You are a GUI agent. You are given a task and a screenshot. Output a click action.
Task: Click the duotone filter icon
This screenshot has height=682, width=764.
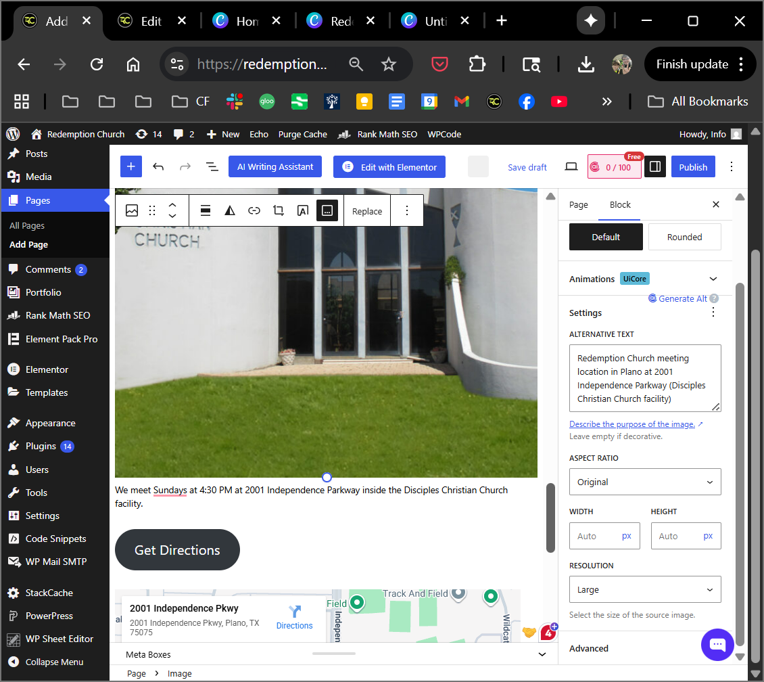230,211
